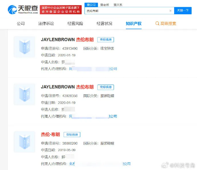Open agency link for registration 43913490

point(93,69)
